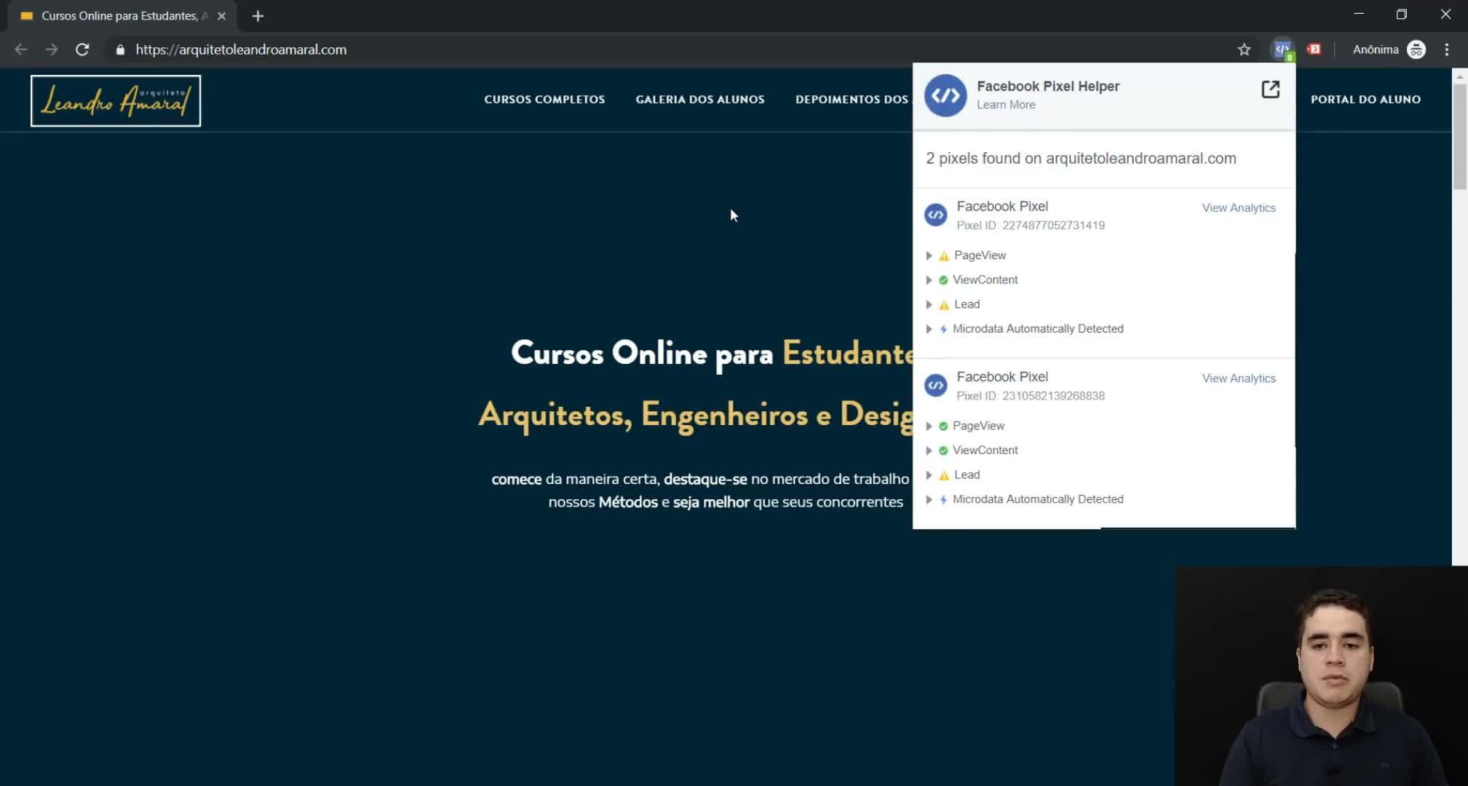
Task: Click the browser forward arrow
Action: 51,49
